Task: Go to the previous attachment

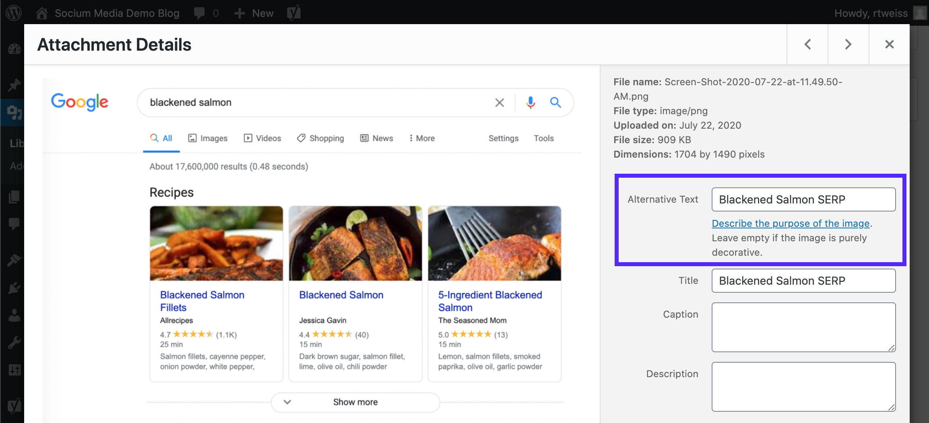Action: (807, 44)
